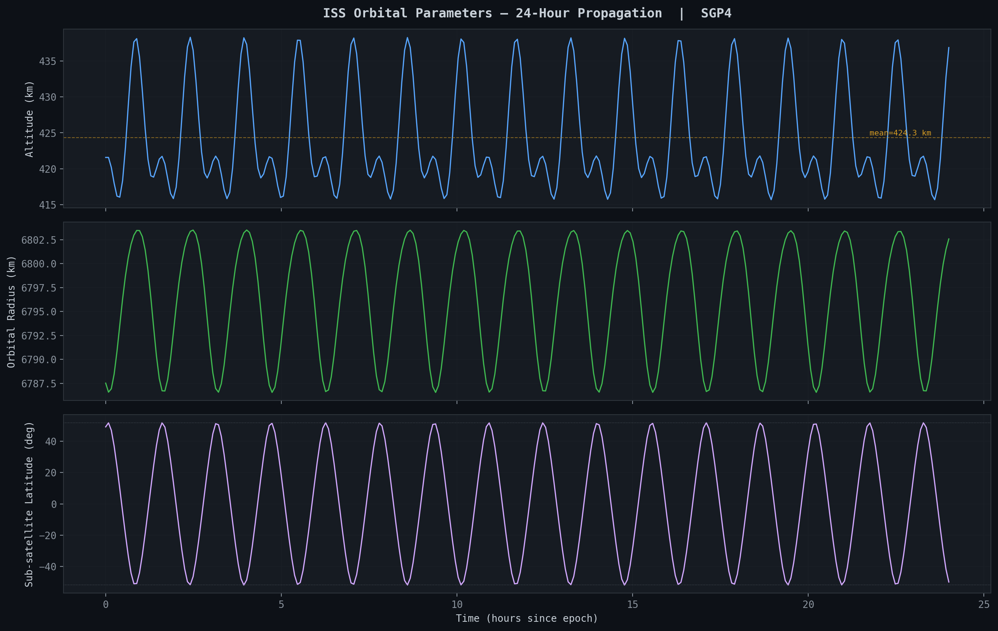The image size is (998, 631).
Task: Click the 25 hour x-axis tick label
Action: 984,604
